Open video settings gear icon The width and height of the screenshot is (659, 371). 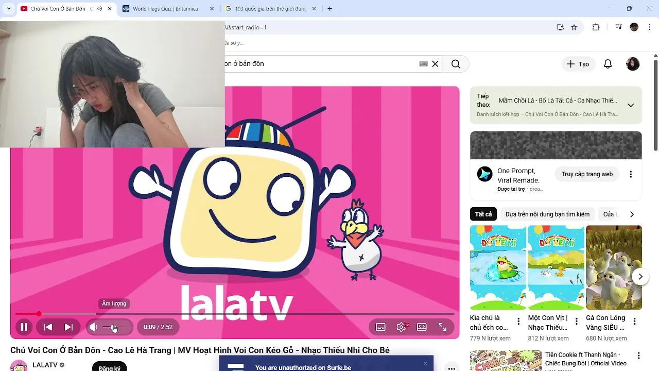point(402,327)
